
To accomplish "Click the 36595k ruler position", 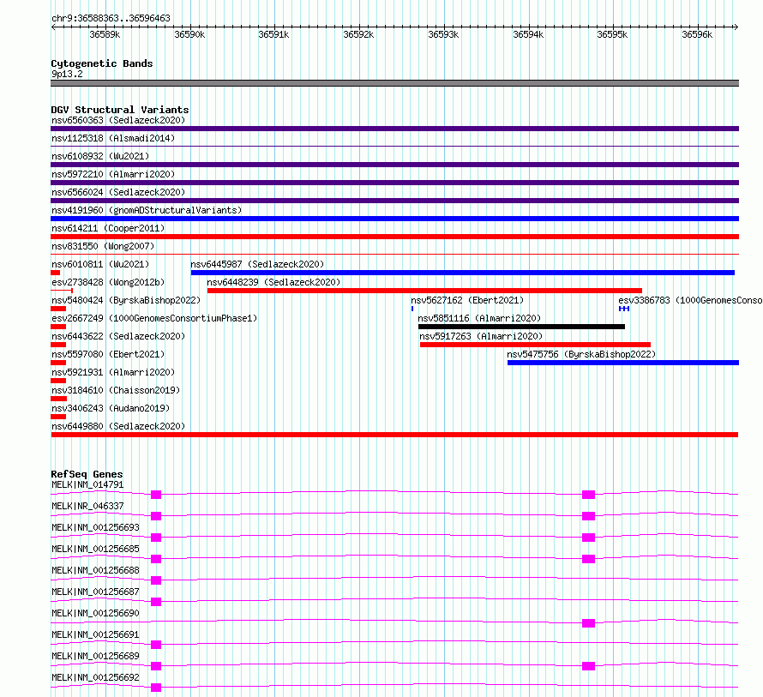I will coord(612,34).
